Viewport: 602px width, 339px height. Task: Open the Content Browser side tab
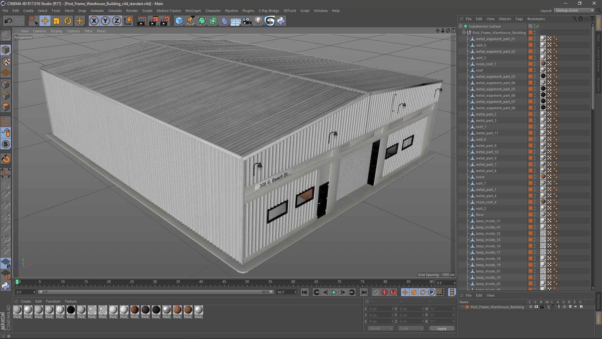coord(598,59)
